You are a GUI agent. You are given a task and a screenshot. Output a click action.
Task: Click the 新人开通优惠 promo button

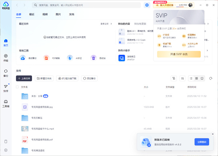164,5
